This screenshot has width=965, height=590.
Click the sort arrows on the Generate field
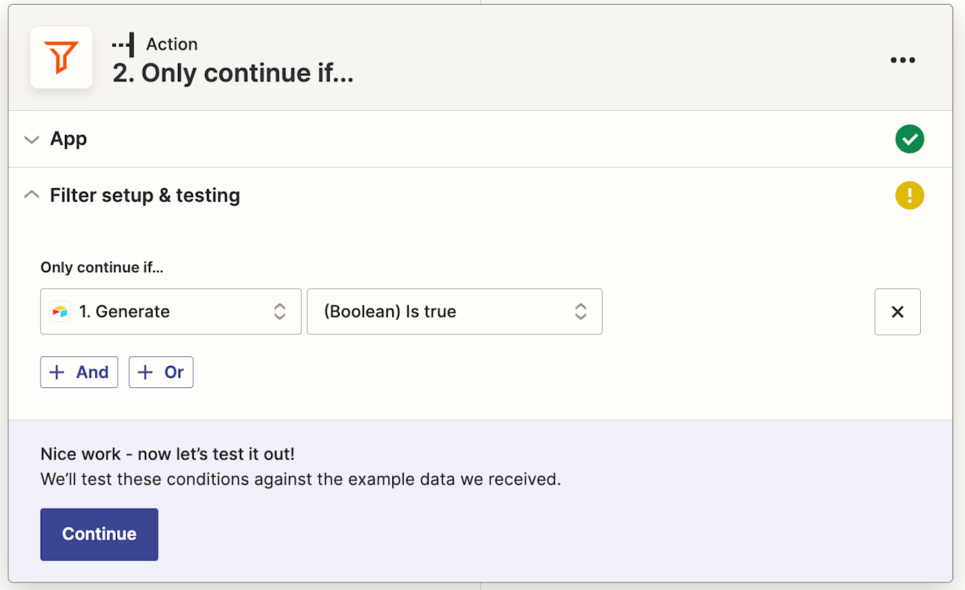[x=280, y=312]
